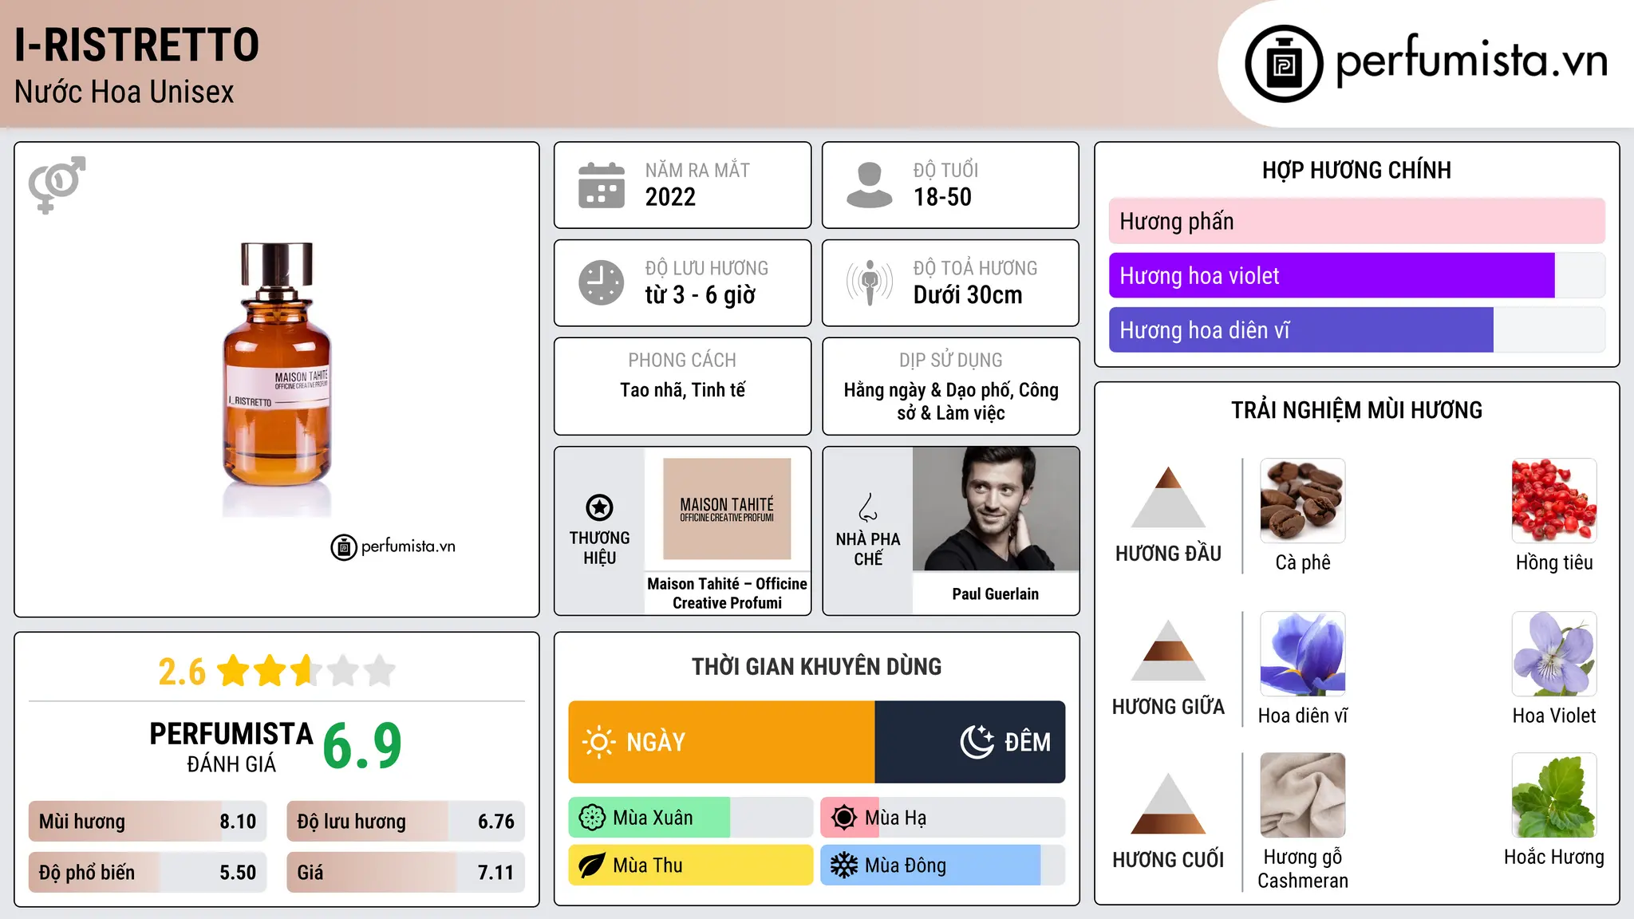
Task: Click the age range value 18-50
Action: [942, 197]
